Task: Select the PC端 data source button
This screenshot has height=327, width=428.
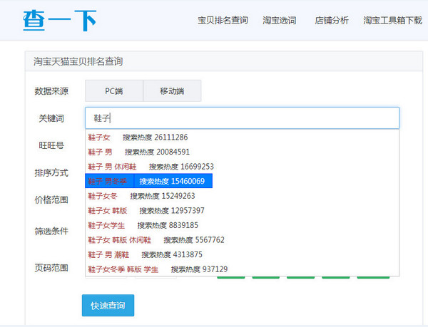Action: click(x=114, y=90)
